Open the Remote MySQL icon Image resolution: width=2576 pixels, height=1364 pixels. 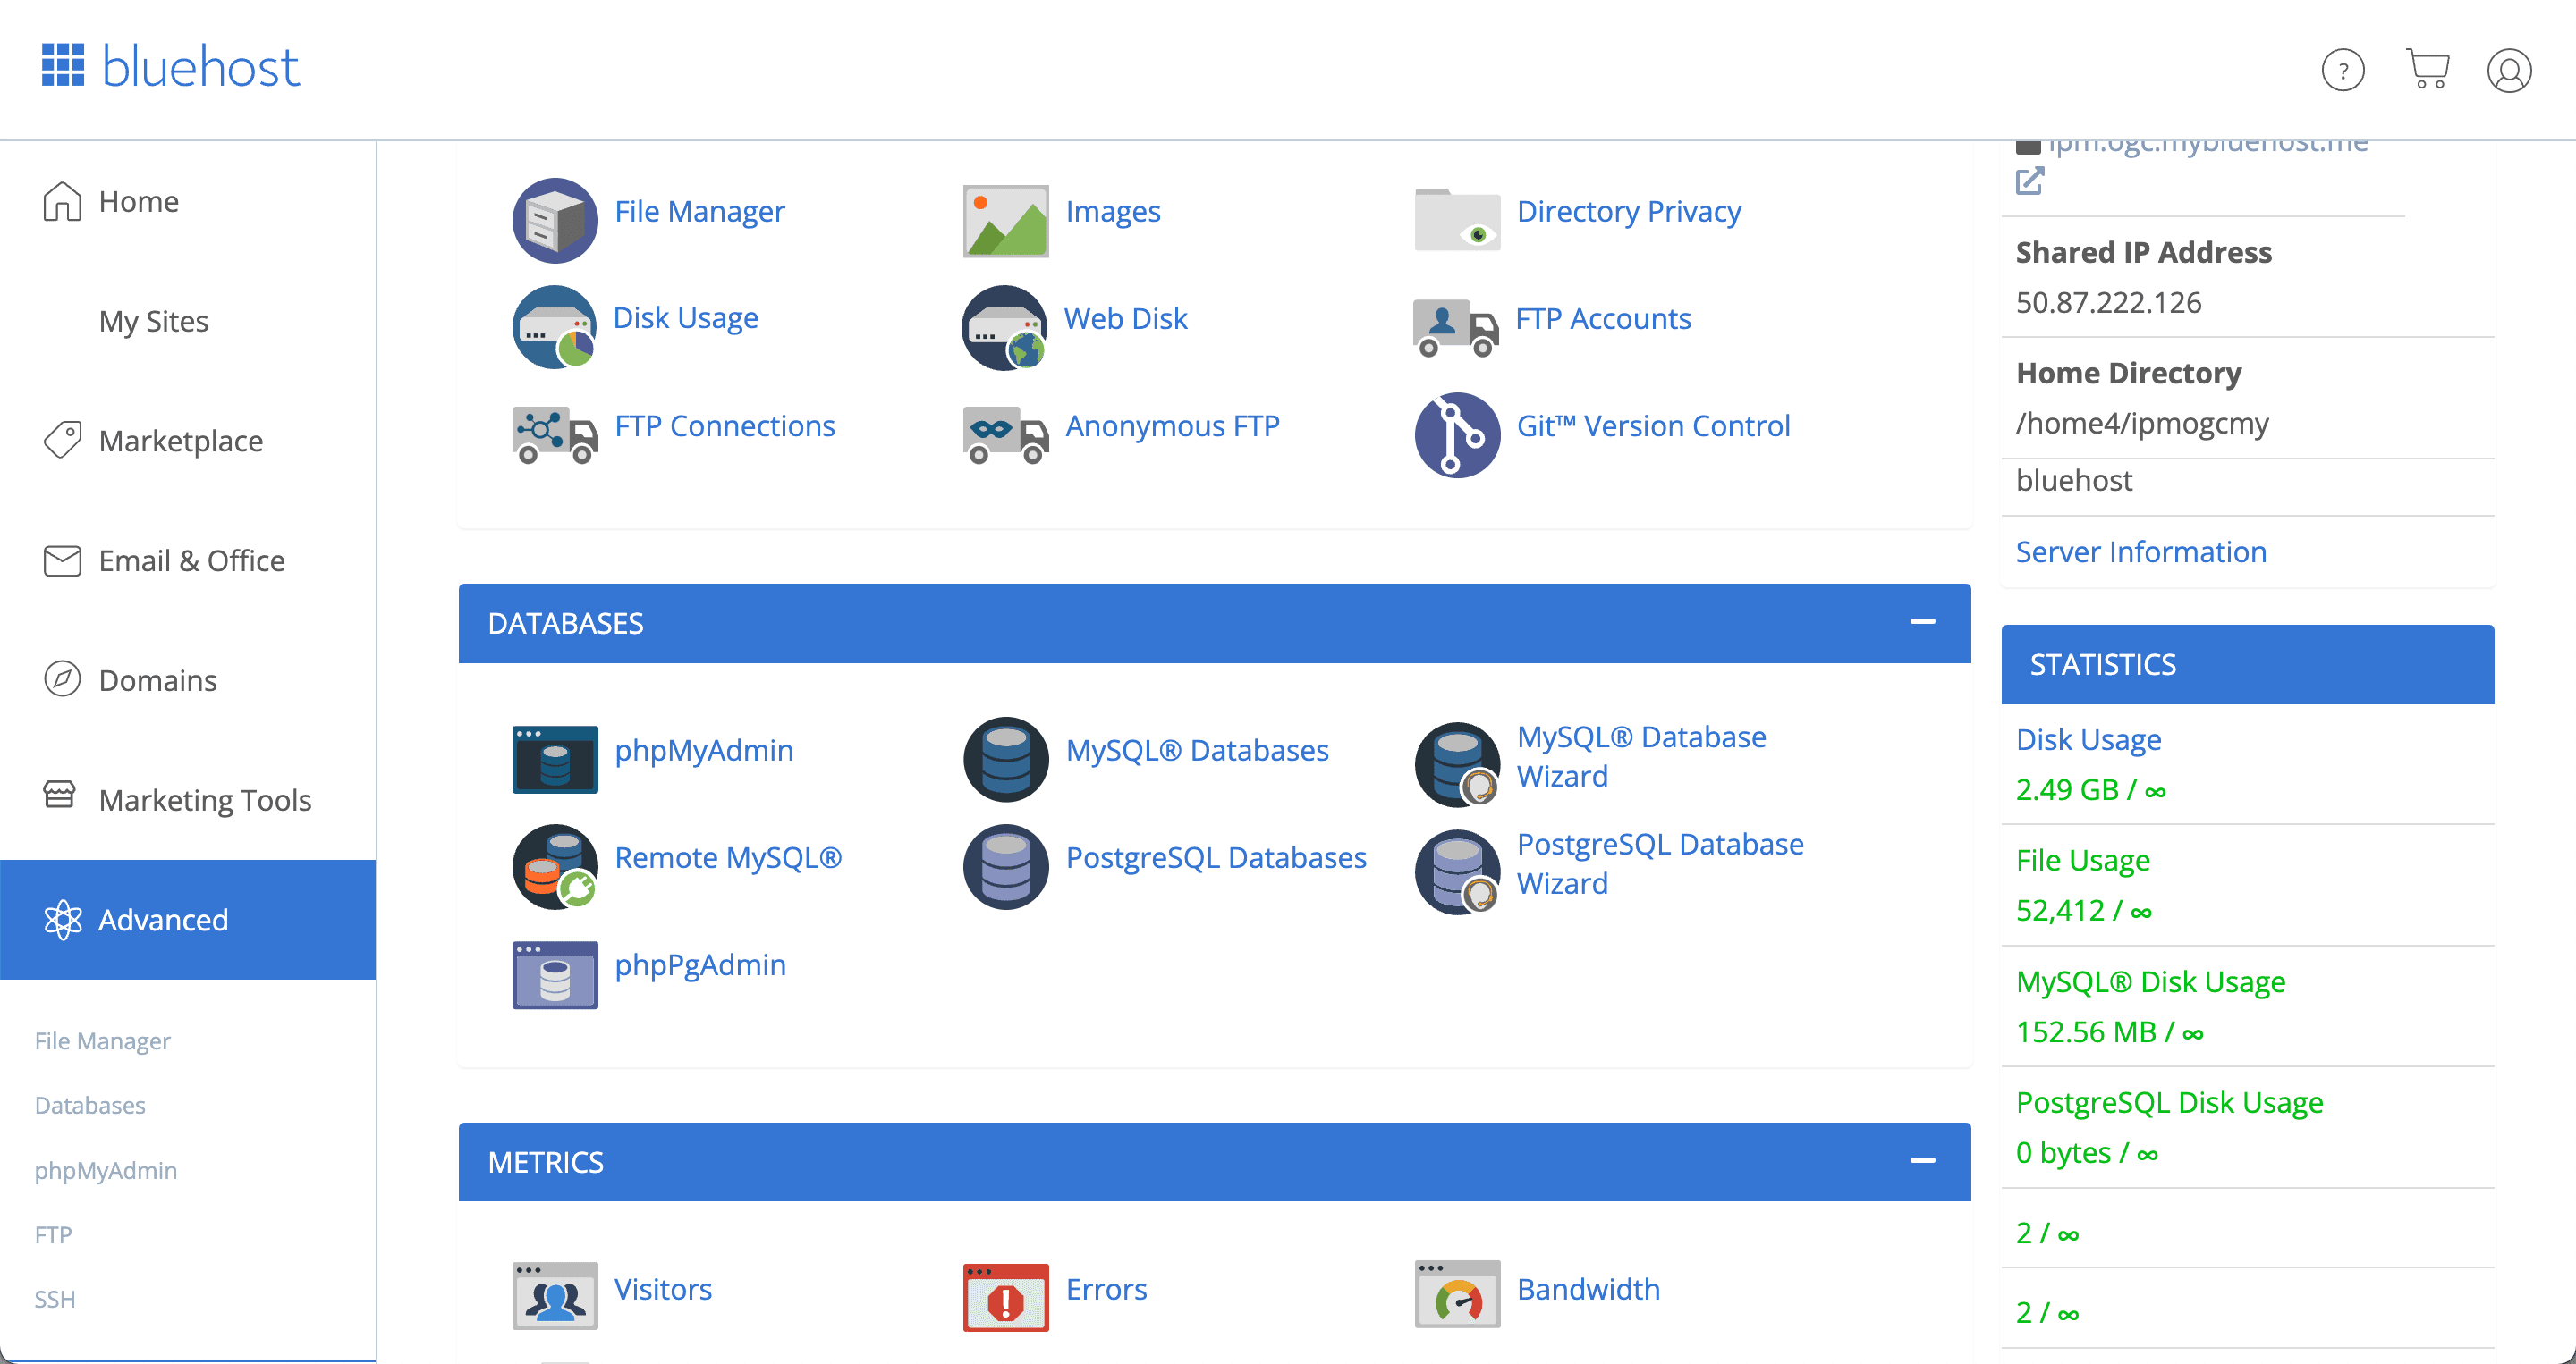555,865
